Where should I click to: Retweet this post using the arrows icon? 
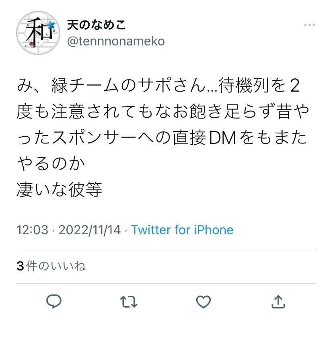pyautogui.click(x=129, y=301)
